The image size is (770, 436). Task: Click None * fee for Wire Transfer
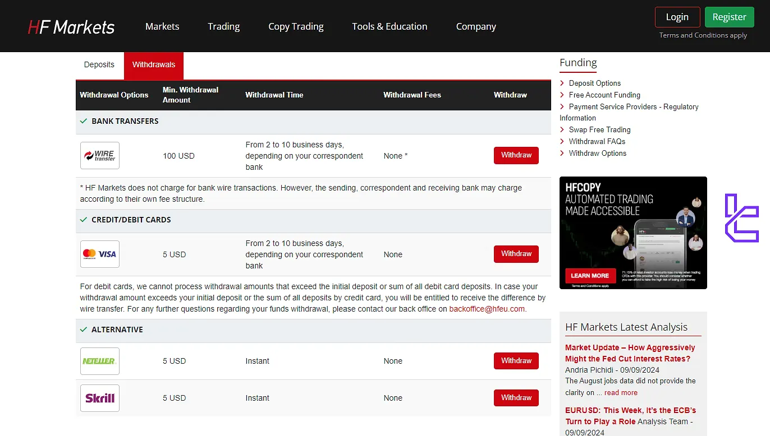[396, 156]
